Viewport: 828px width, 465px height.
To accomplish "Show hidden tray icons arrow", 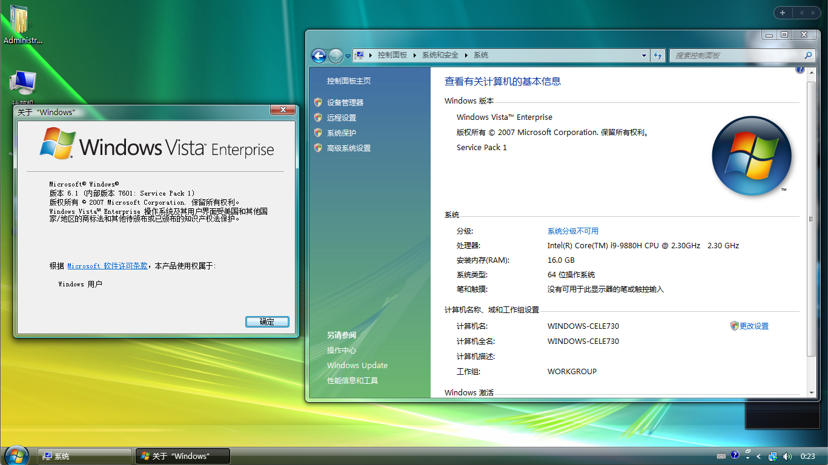I will click(x=759, y=456).
